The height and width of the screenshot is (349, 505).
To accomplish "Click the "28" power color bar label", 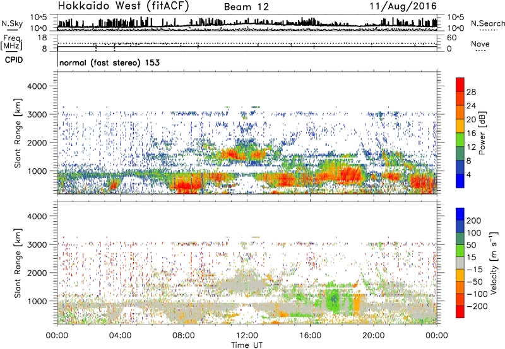I will point(471,92).
